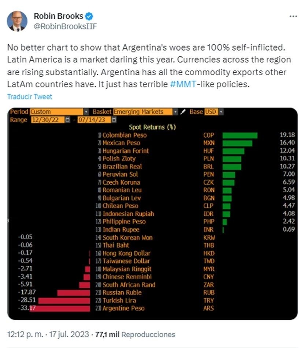This screenshot has height=348, width=304.
Task: Click the range end date field 07/14/23
Action: pos(94,120)
